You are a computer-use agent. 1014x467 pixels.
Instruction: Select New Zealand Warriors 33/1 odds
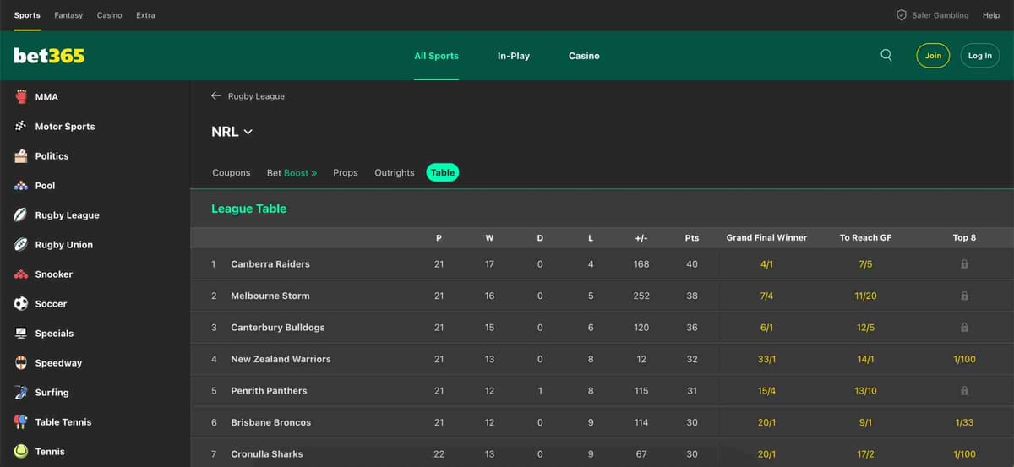[766, 359]
